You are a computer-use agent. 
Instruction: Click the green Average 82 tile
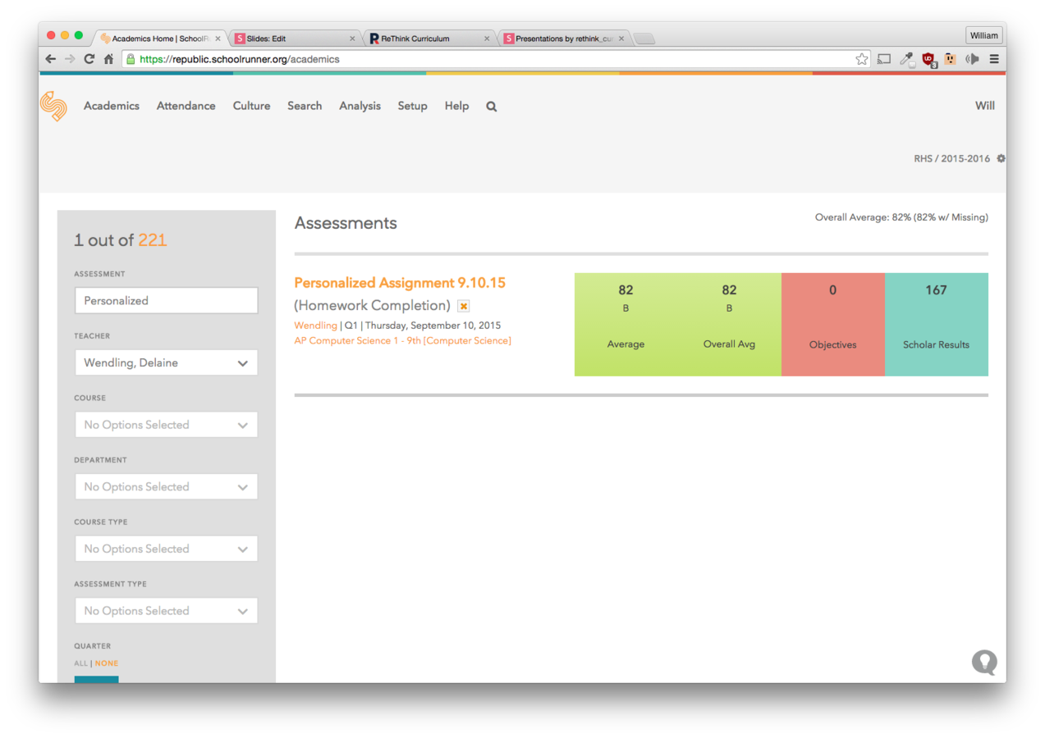pyautogui.click(x=626, y=325)
